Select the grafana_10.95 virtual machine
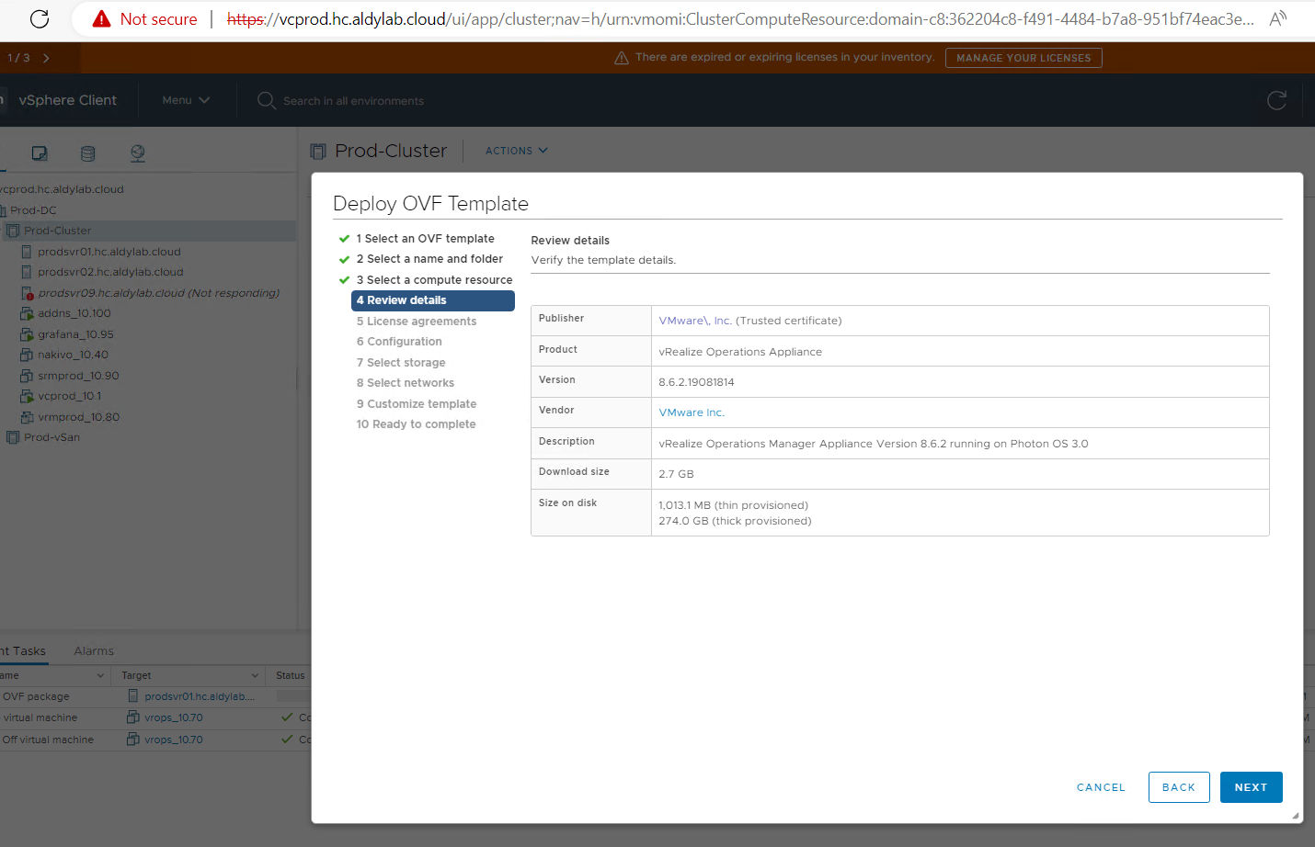 (75, 334)
